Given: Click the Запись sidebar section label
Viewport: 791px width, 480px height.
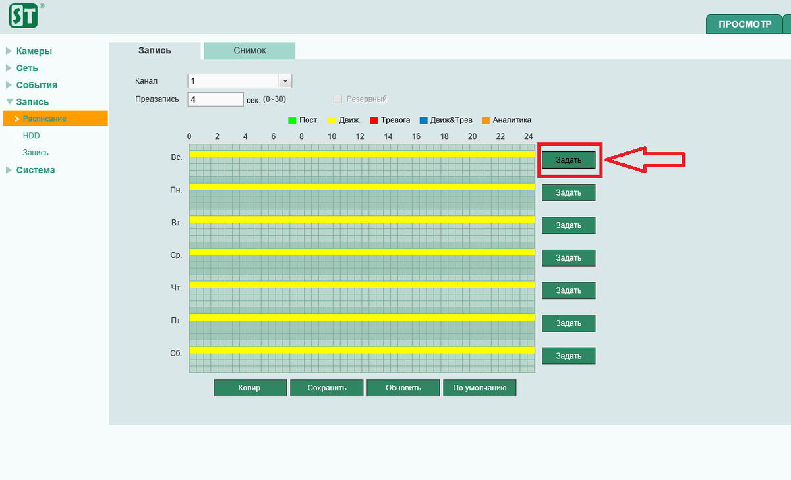Looking at the screenshot, I should click(32, 102).
